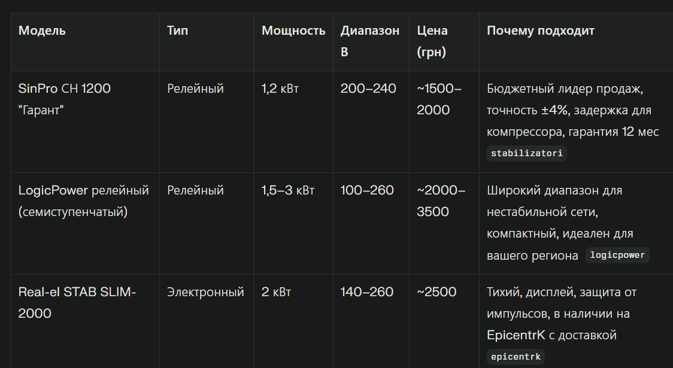Open the logicpower source citation chip
Screen dimensions: 673x368
point(617,255)
